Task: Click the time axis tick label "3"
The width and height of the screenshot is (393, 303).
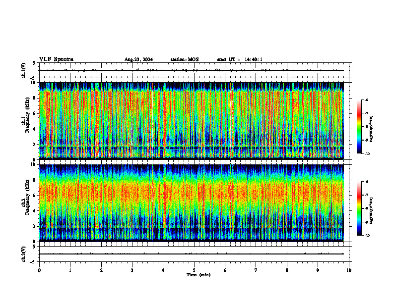Action: pyautogui.click(x=132, y=270)
